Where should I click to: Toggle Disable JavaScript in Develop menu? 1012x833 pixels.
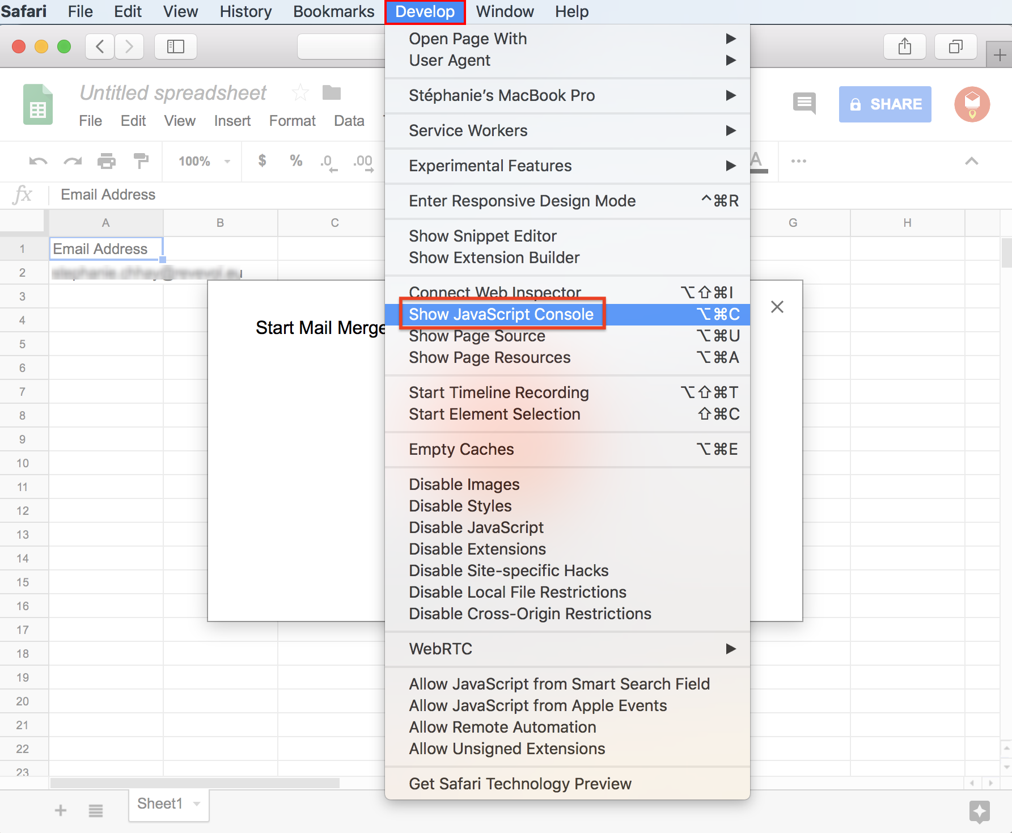coord(476,527)
